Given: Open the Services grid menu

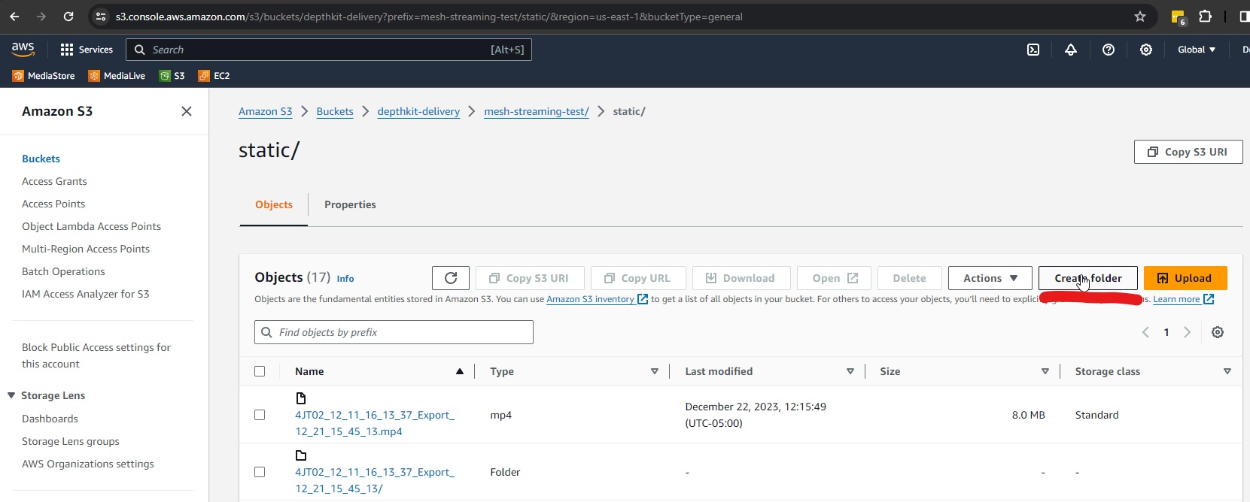Looking at the screenshot, I should tap(87, 50).
